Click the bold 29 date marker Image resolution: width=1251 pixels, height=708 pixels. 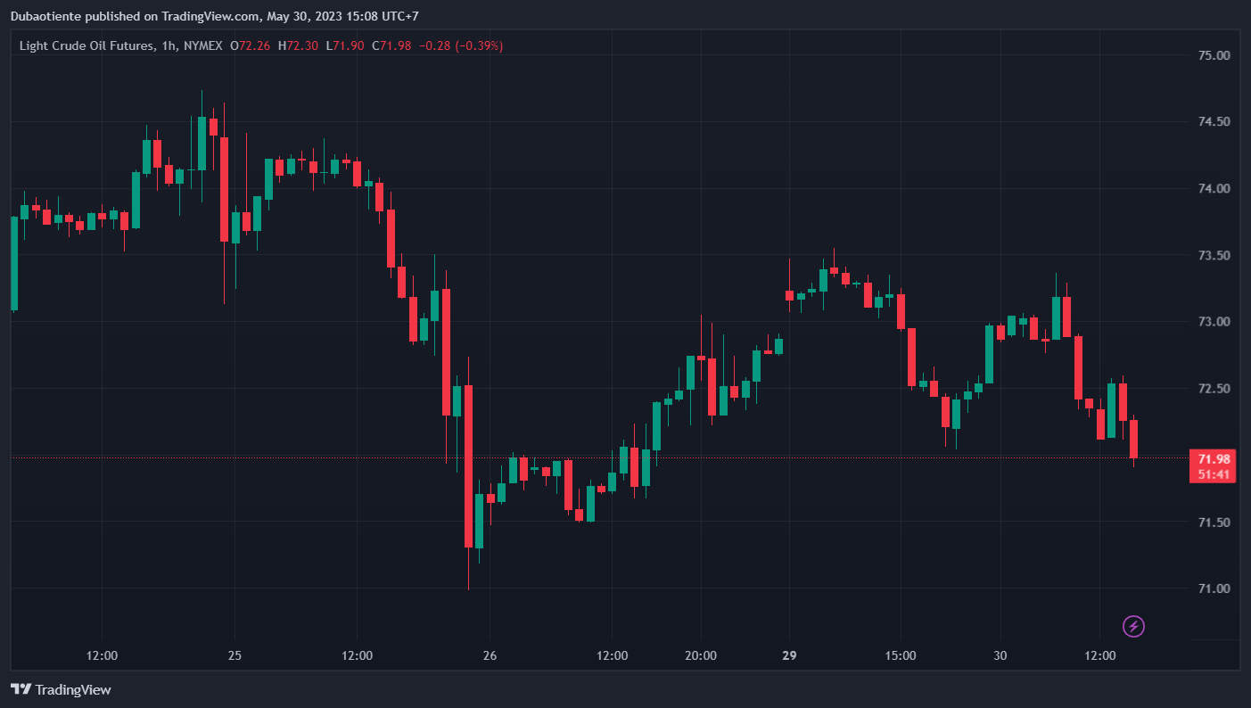click(789, 655)
